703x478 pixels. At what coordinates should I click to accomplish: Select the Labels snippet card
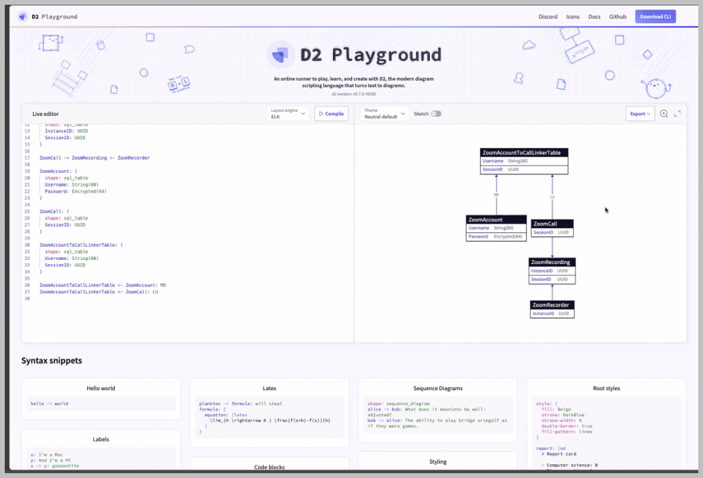(101, 450)
